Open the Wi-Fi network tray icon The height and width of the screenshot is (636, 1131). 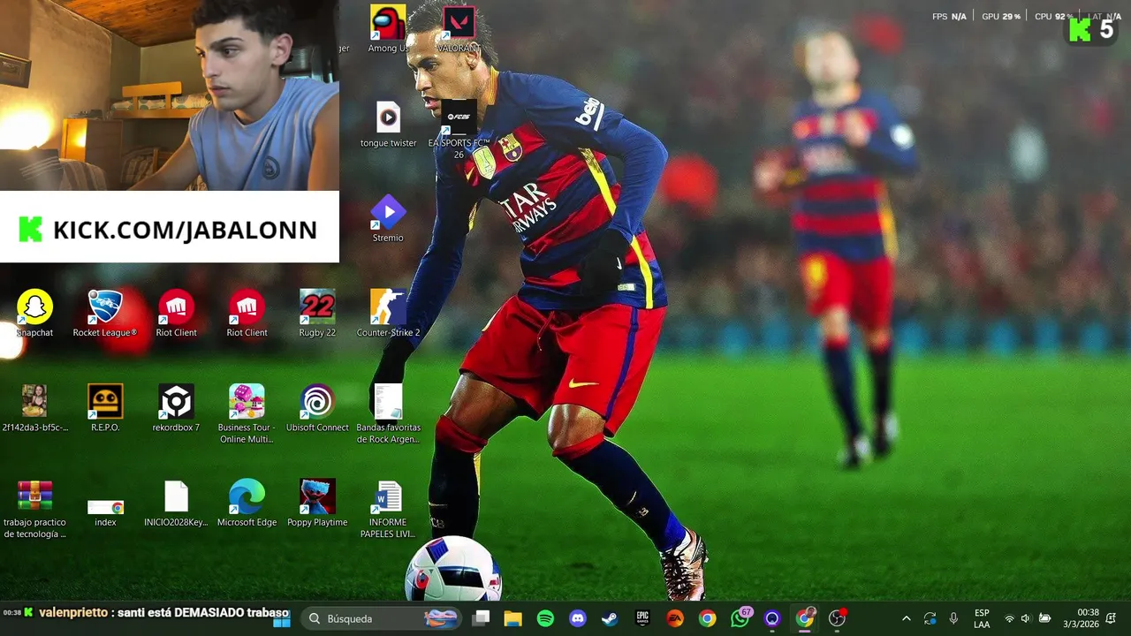1009,618
